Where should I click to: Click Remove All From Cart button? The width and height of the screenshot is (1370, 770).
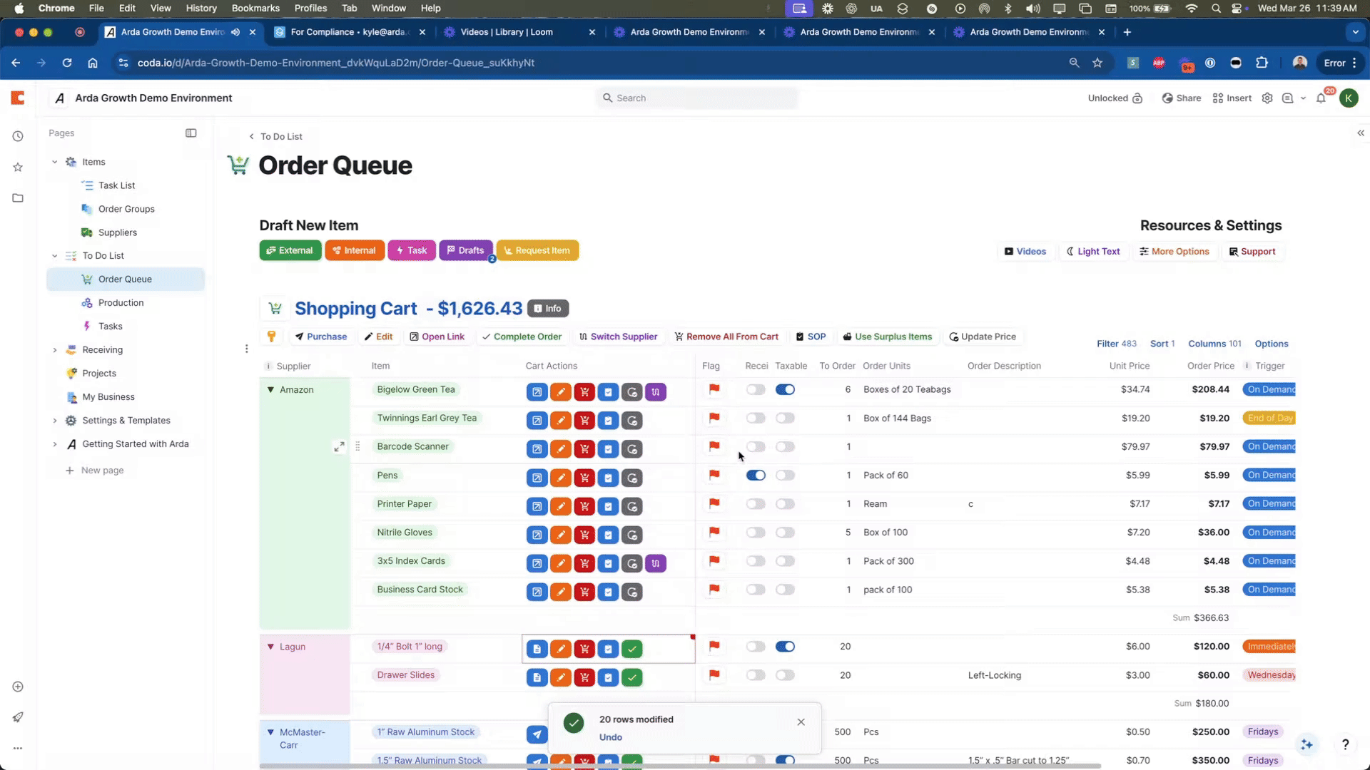click(726, 337)
